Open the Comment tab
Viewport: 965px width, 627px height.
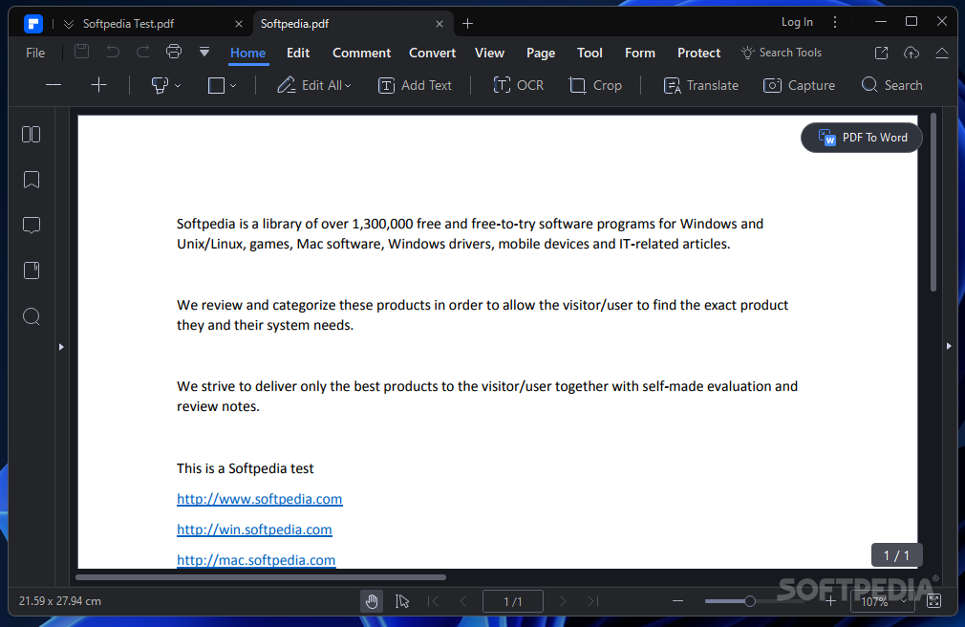361,53
